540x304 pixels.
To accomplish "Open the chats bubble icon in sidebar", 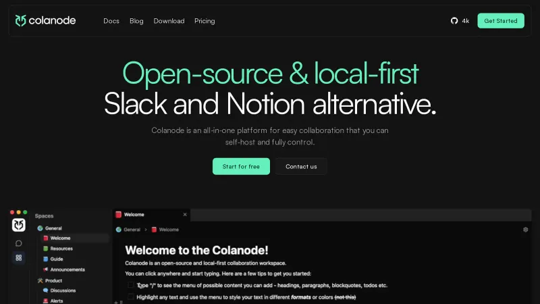I will pyautogui.click(x=19, y=243).
